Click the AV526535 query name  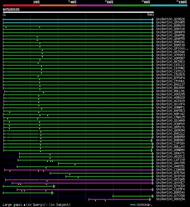tap(11, 10)
